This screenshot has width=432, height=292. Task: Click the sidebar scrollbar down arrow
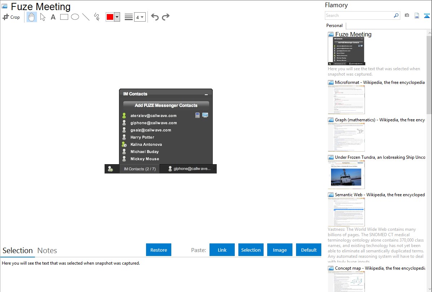pyautogui.click(x=429, y=289)
